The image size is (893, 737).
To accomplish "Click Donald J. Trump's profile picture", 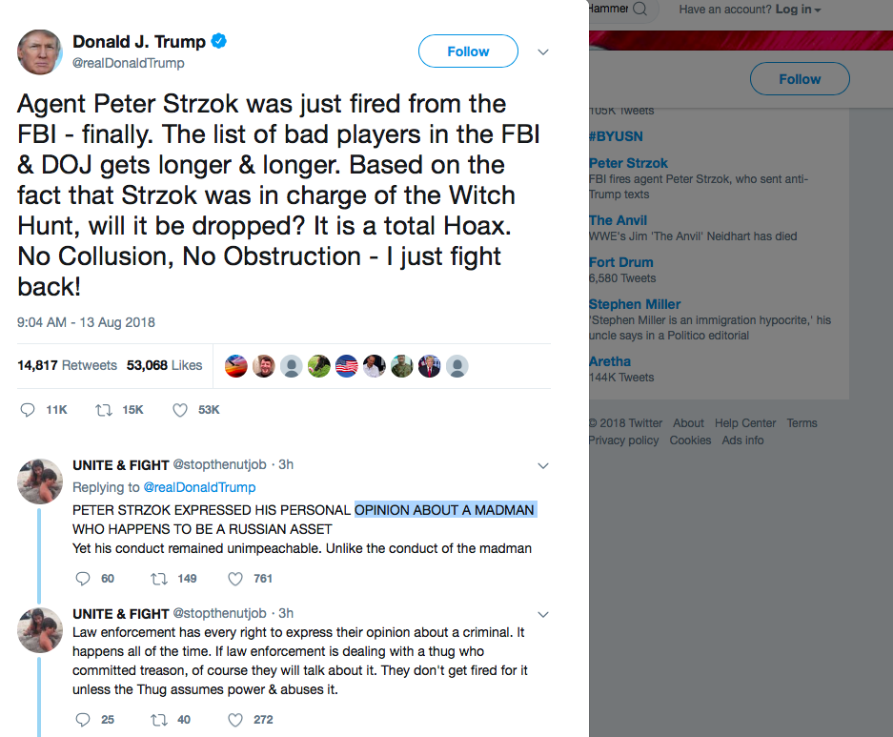I will pyautogui.click(x=40, y=51).
